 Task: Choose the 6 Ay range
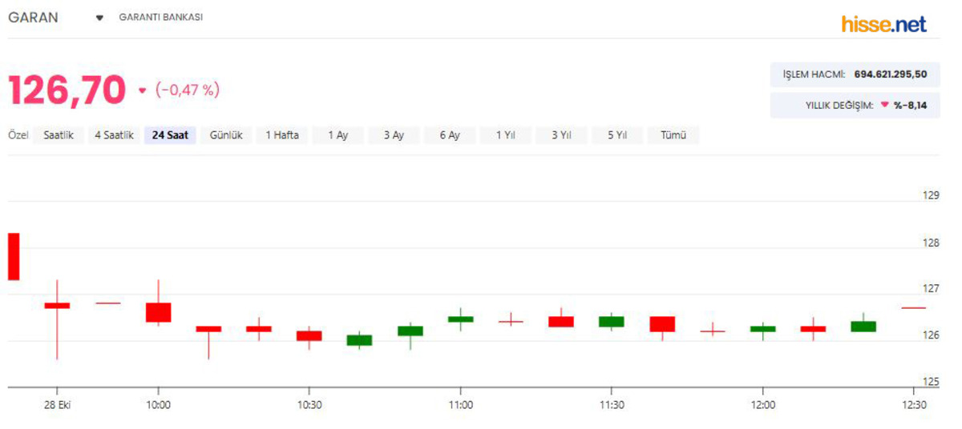point(450,135)
